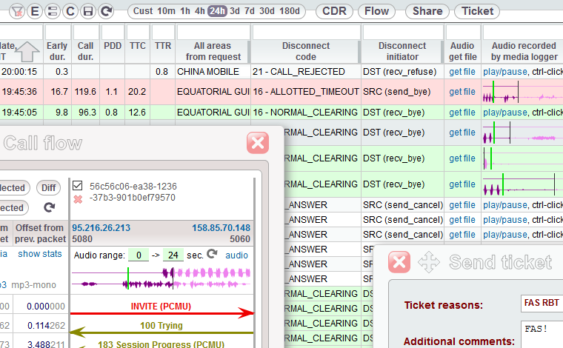Click get file in first SRC (send_cancel) row
The width and height of the screenshot is (563, 348).
pyautogui.click(x=462, y=205)
